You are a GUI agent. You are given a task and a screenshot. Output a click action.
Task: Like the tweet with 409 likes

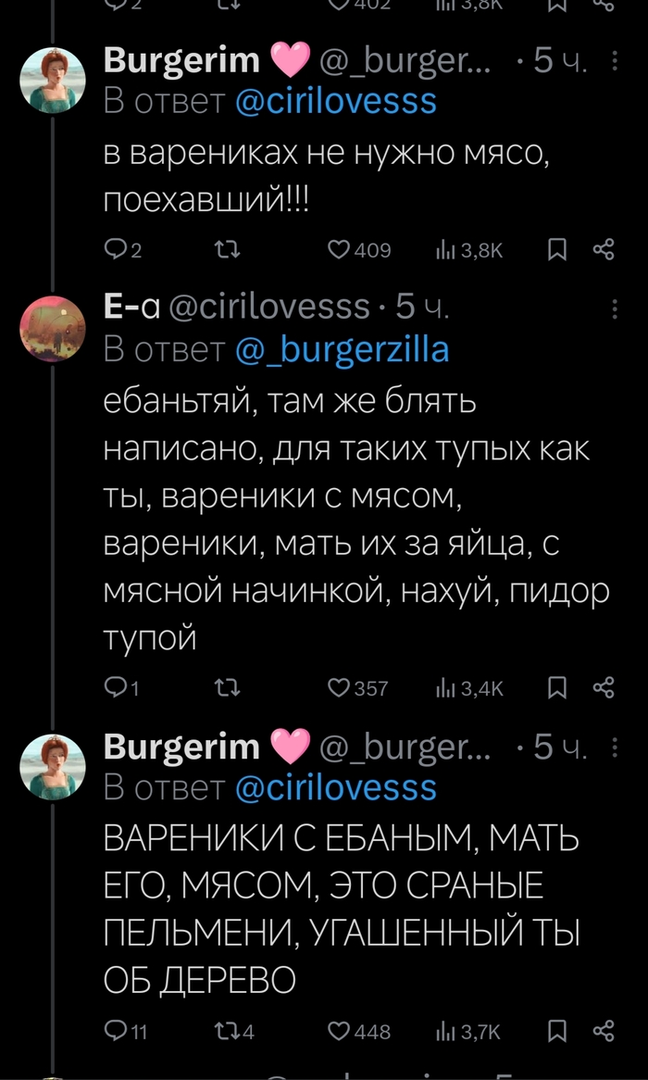coord(342,250)
